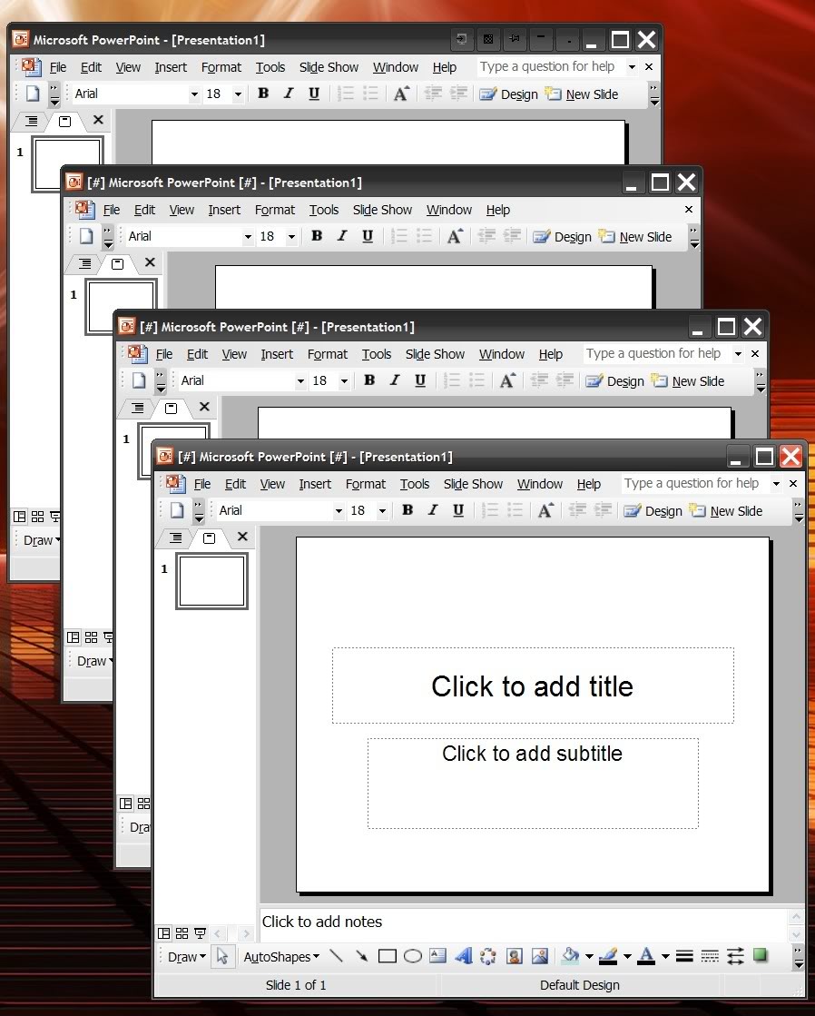Image resolution: width=815 pixels, height=1016 pixels.
Task: Open Window menu in third window
Action: (502, 354)
